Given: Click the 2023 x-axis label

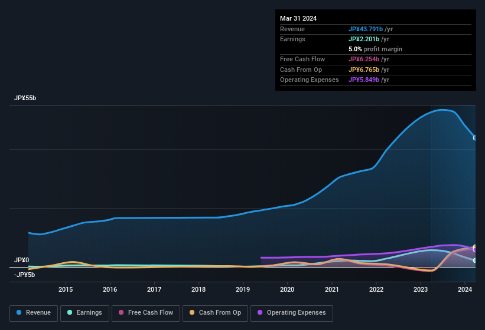Looking at the screenshot, I should (x=421, y=289).
